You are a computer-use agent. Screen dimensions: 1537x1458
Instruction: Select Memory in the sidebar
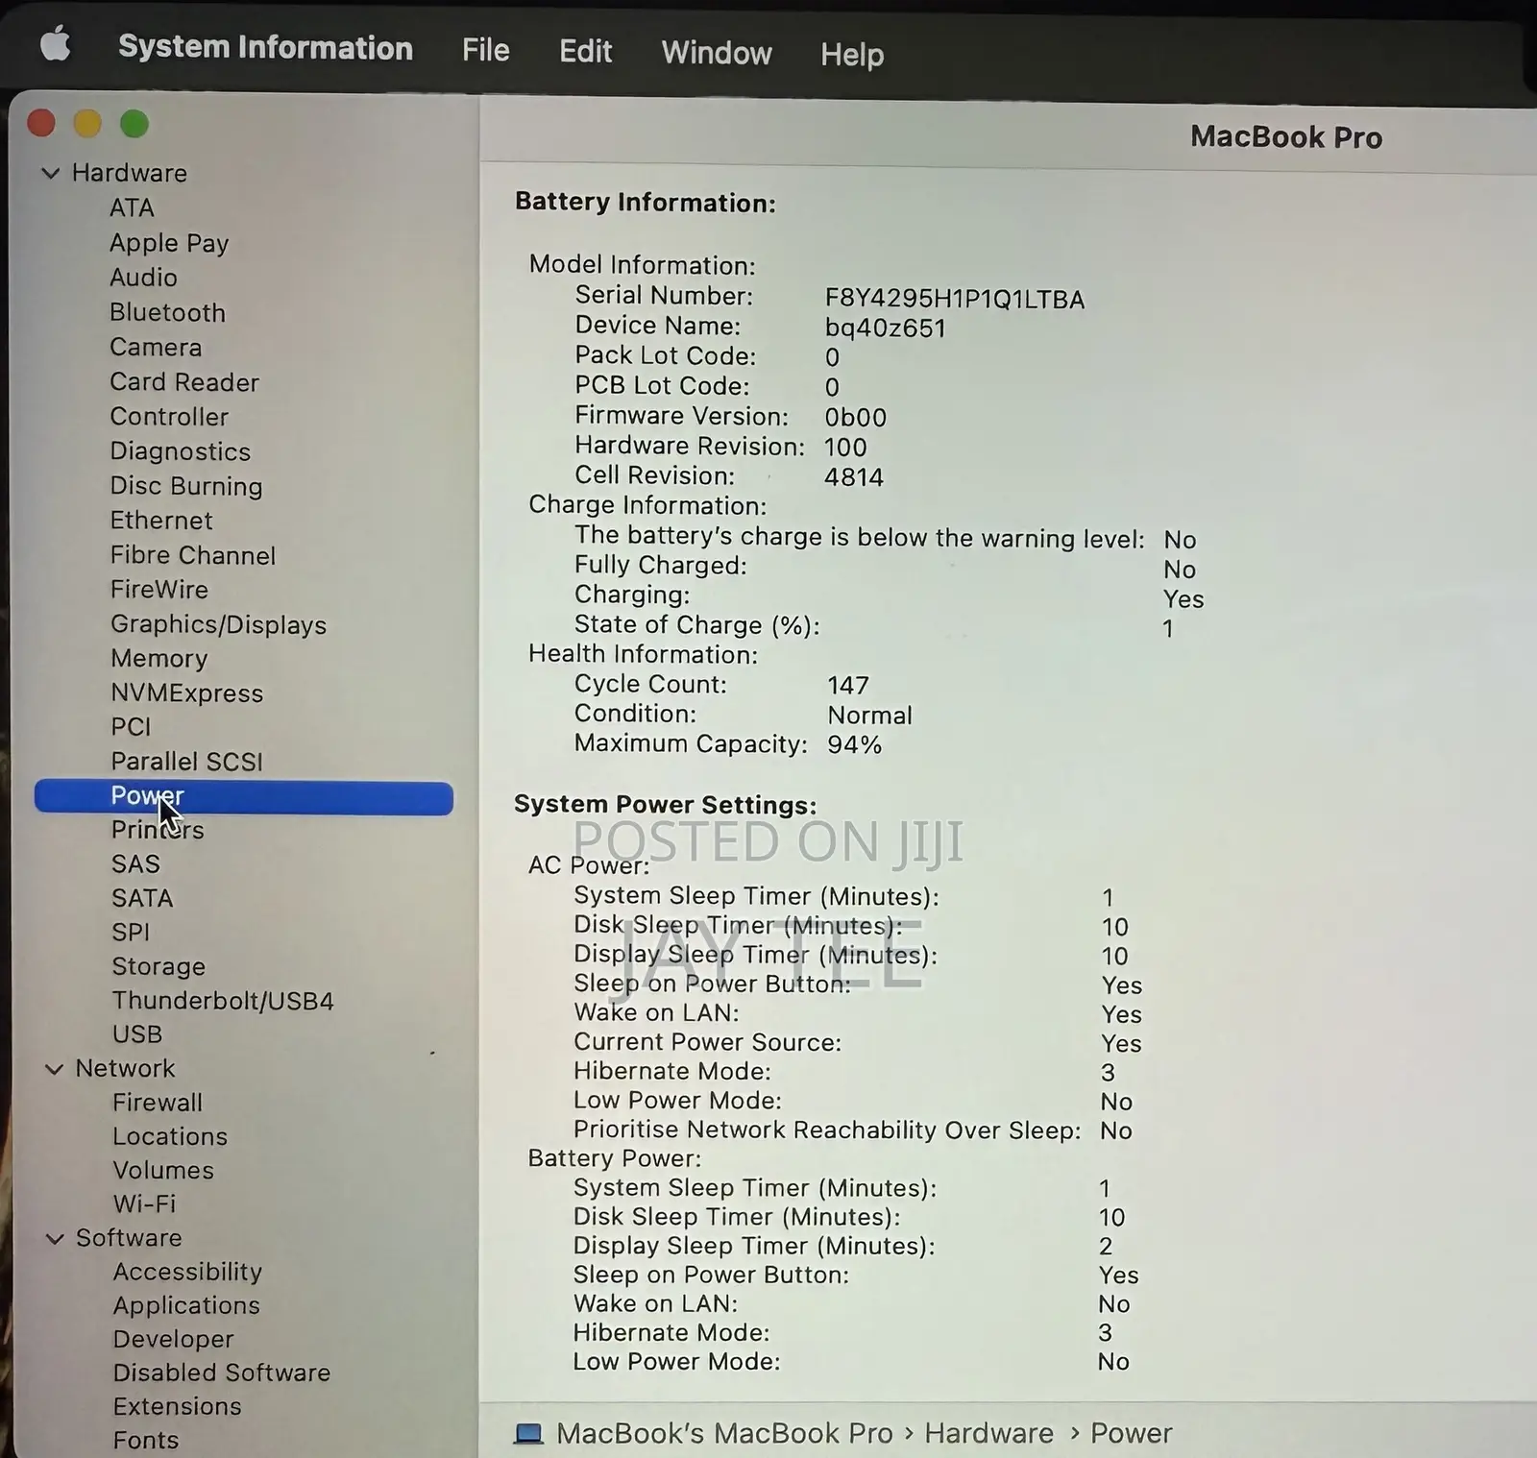[x=159, y=659]
